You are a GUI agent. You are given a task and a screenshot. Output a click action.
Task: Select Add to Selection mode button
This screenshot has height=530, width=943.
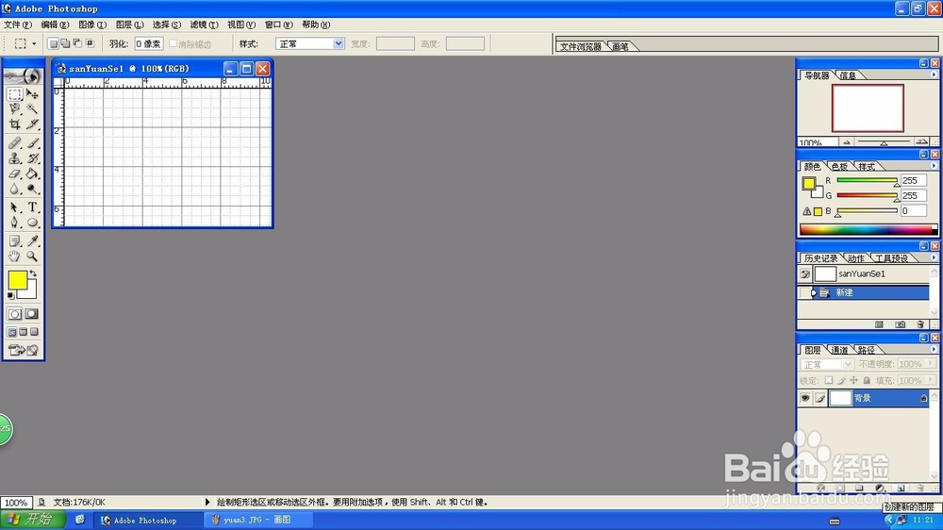click(x=65, y=43)
